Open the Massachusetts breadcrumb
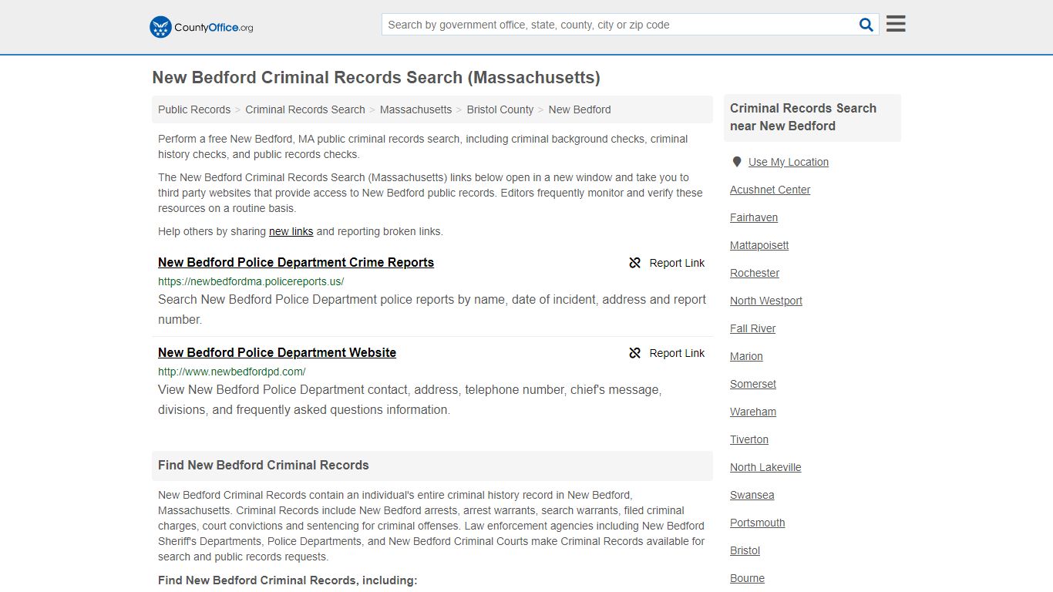1053x592 pixels. [415, 109]
